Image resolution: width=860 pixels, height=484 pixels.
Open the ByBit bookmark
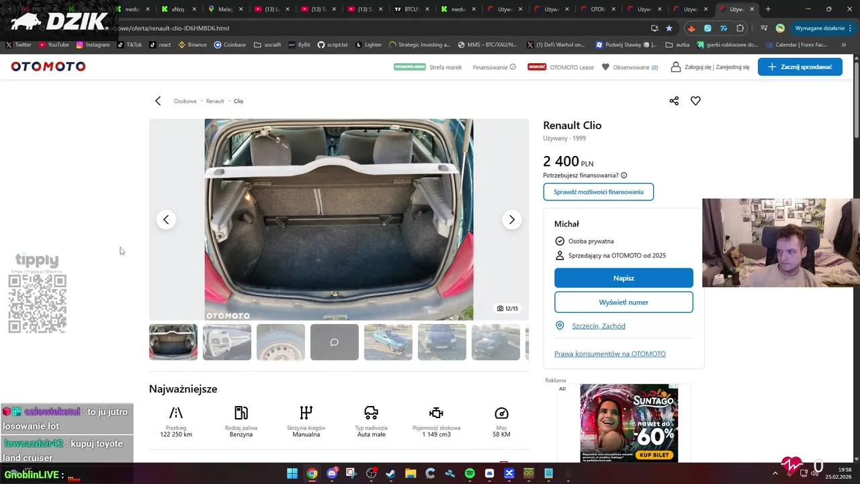(x=299, y=45)
